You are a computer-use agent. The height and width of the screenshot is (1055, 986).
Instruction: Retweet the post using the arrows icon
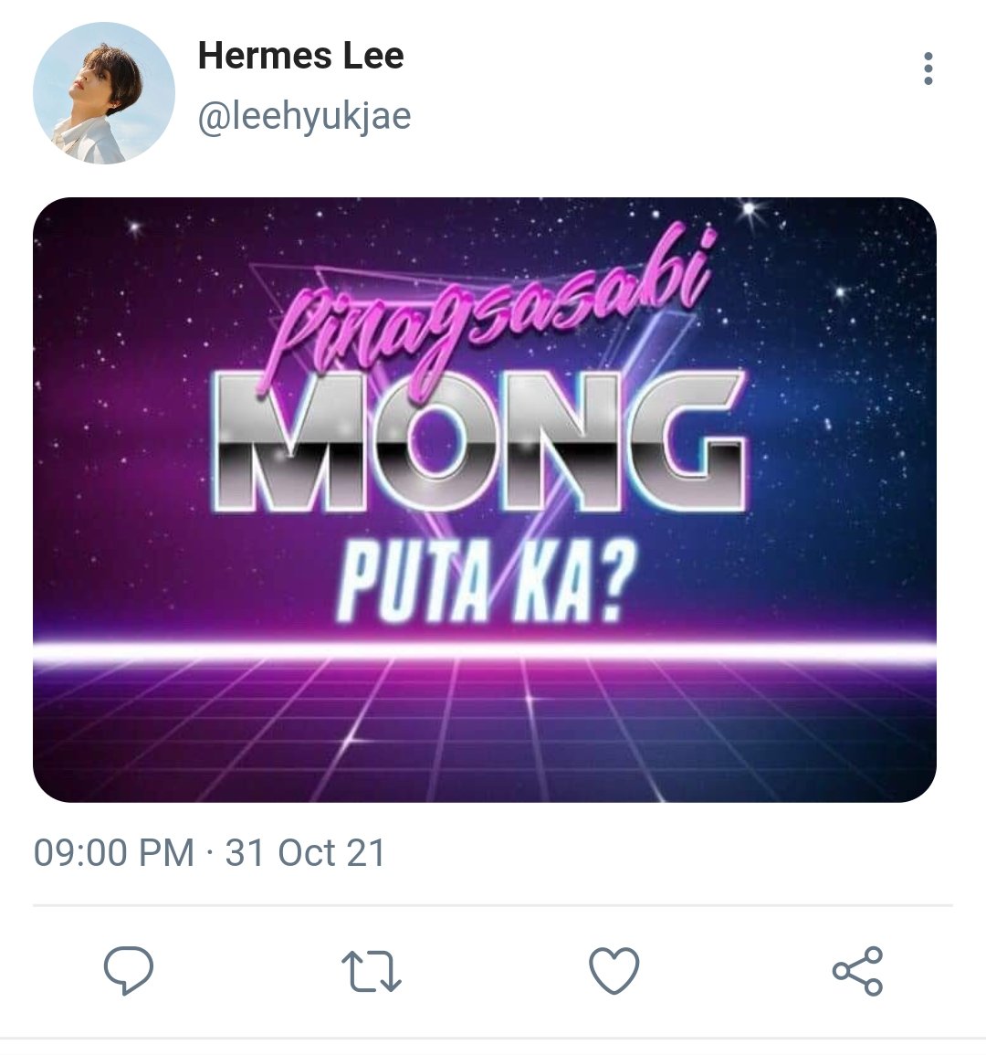coord(372,971)
